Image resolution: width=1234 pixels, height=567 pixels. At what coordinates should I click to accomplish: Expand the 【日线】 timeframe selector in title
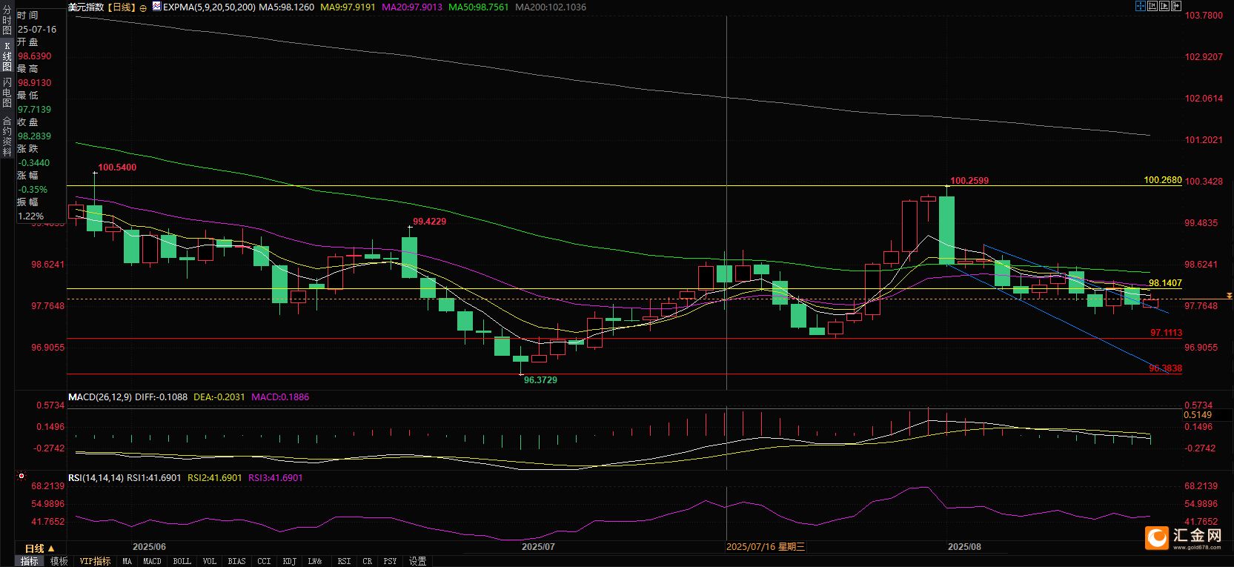pyautogui.click(x=122, y=7)
